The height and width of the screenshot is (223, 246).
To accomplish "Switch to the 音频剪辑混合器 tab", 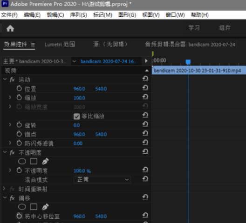I will pos(190,45).
